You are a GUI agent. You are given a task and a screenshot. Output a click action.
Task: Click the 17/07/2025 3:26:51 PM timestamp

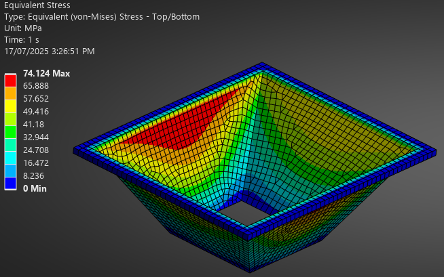click(x=50, y=51)
